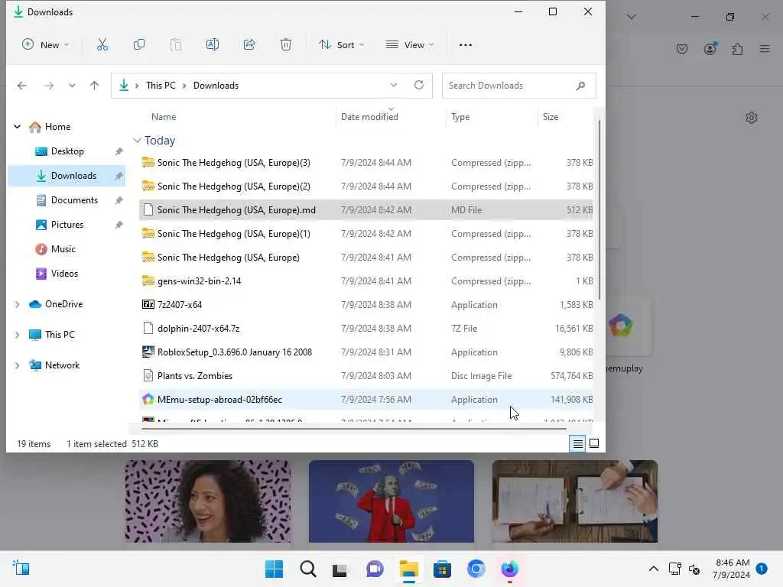Click the horizontal scrollbar of file list

(x=353, y=428)
